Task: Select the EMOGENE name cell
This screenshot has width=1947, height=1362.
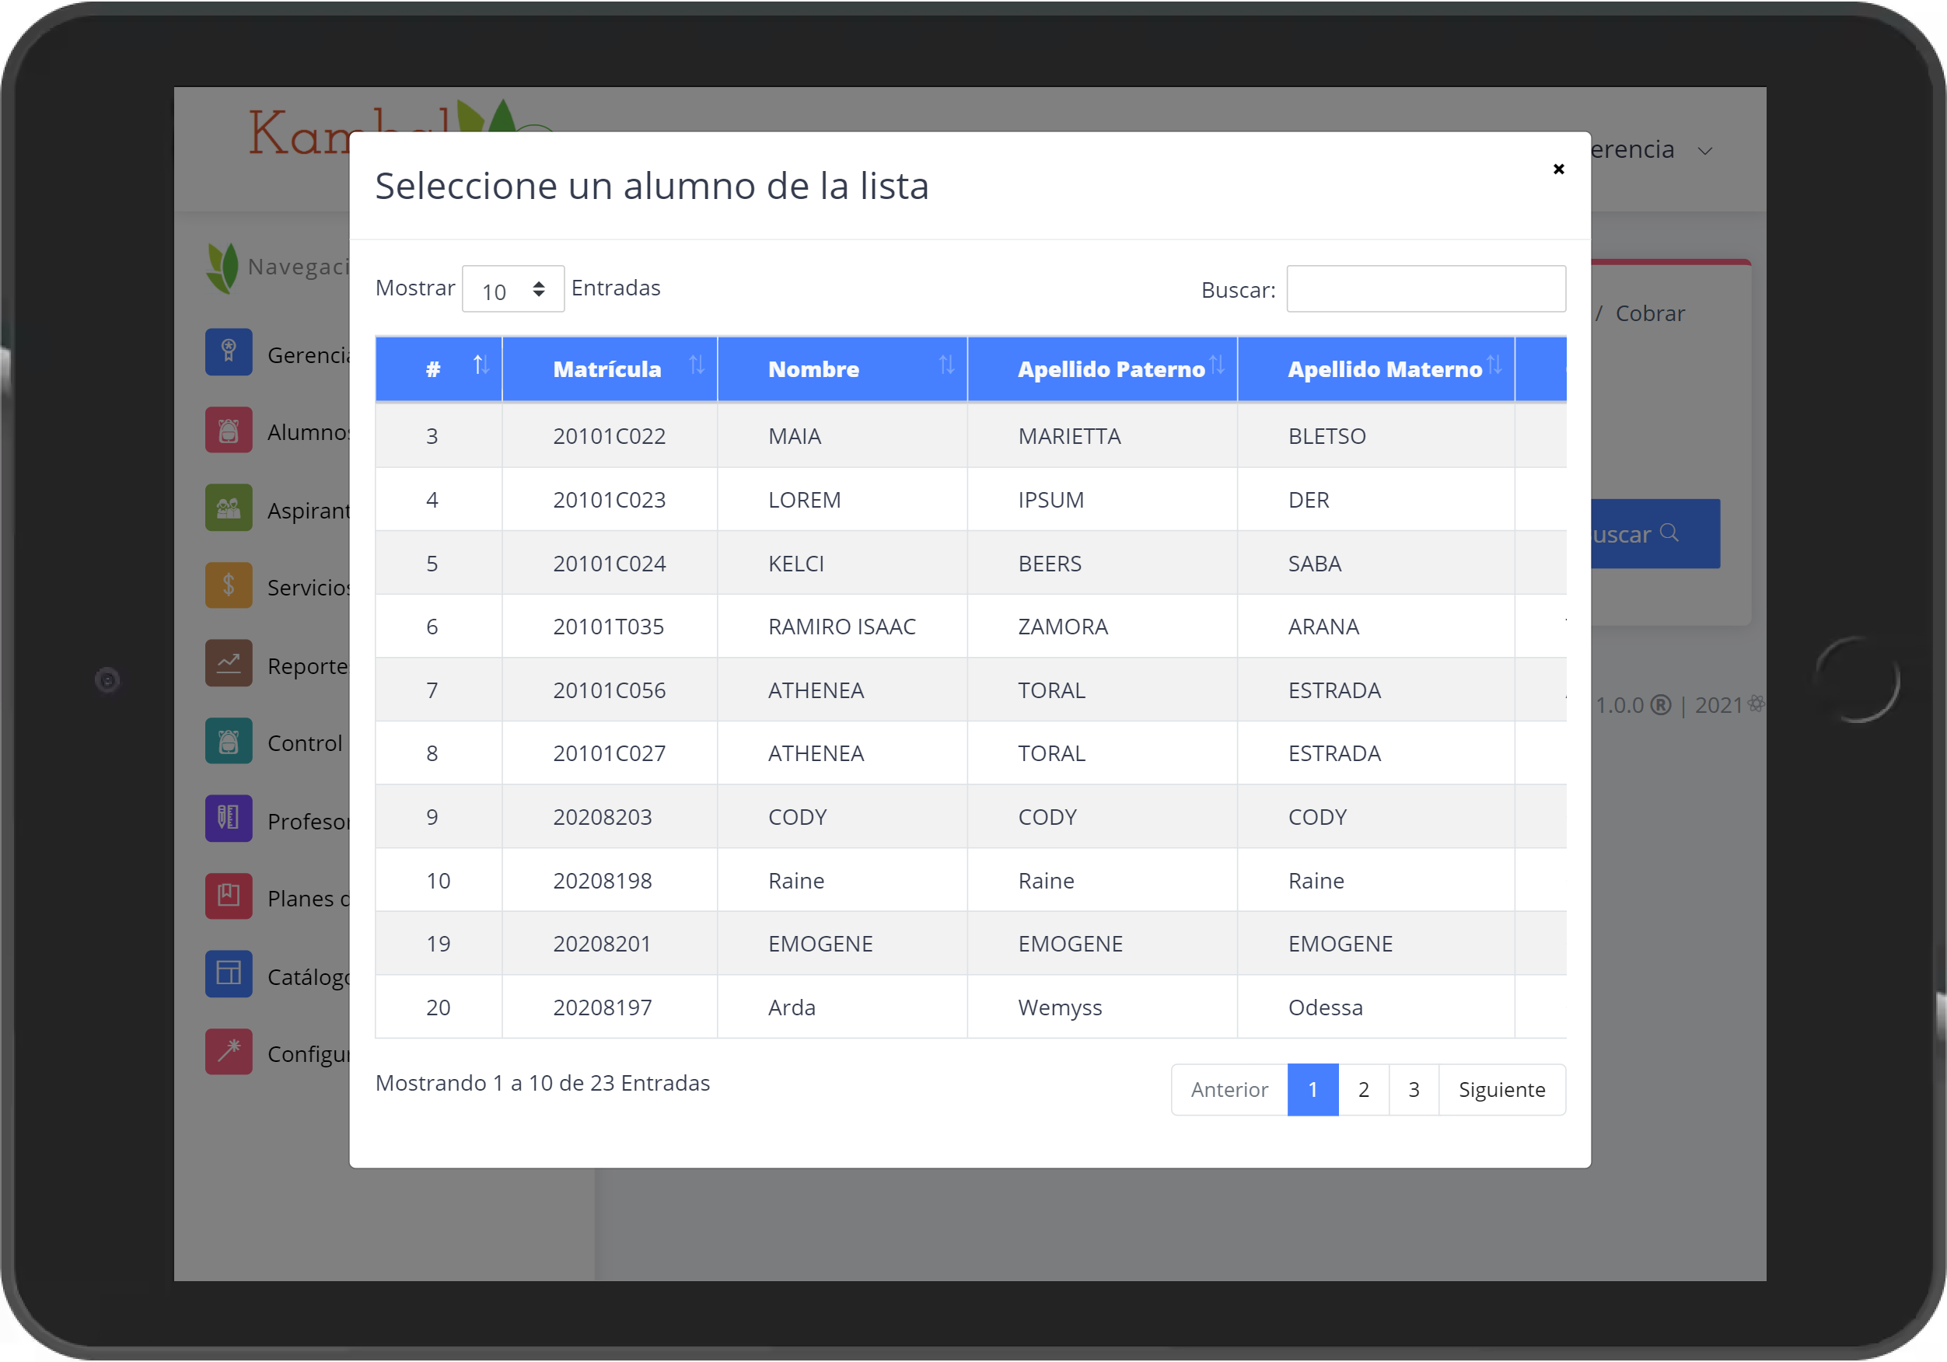Action: point(842,944)
